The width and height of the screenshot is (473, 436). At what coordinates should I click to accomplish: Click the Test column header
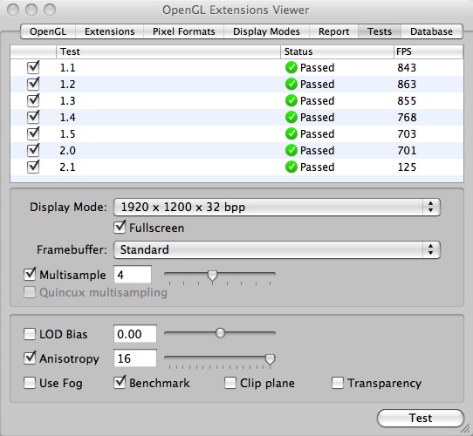(x=168, y=51)
